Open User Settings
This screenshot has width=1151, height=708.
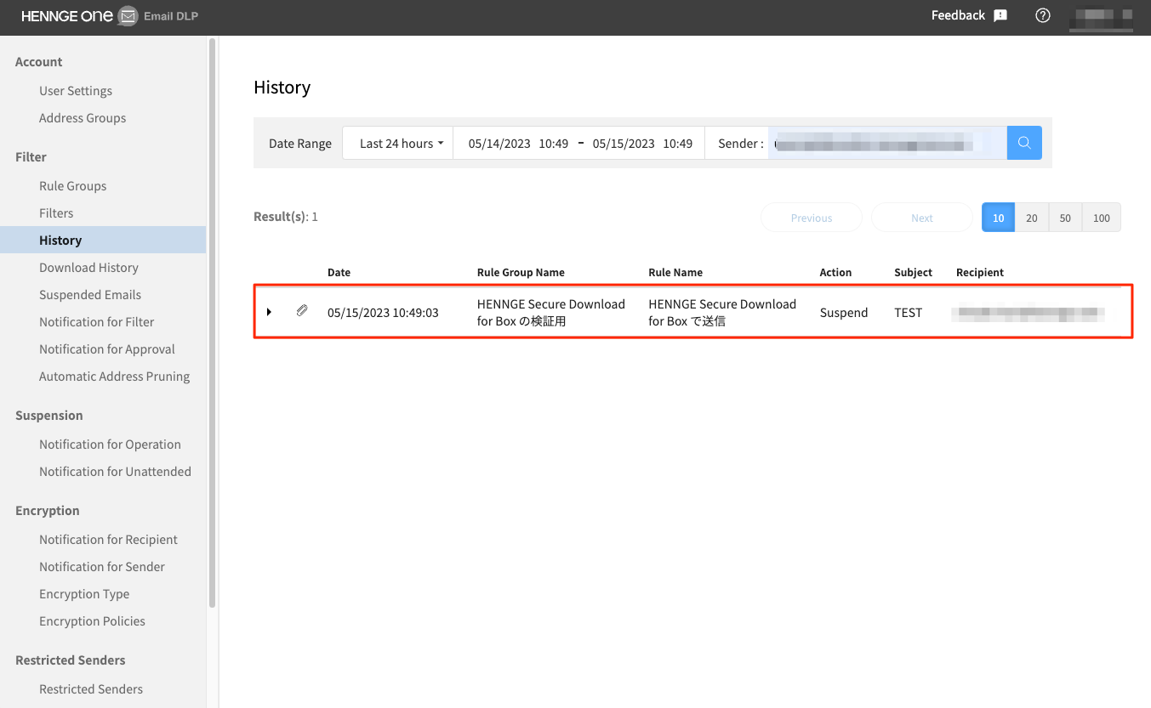pyautogui.click(x=76, y=91)
